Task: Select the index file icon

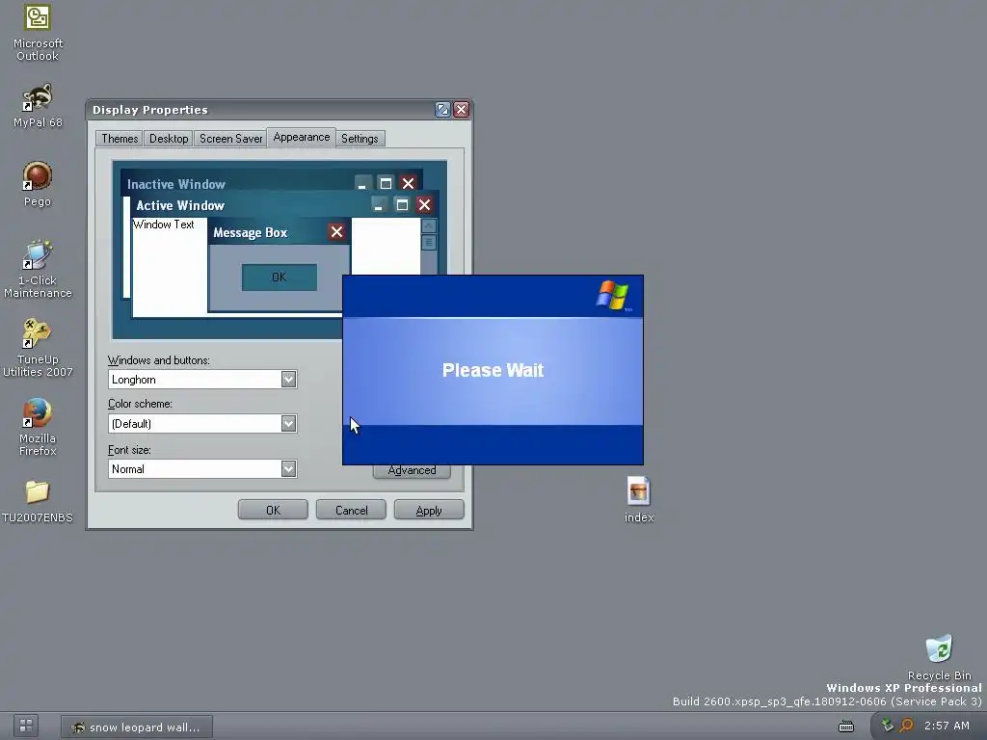Action: click(x=638, y=500)
